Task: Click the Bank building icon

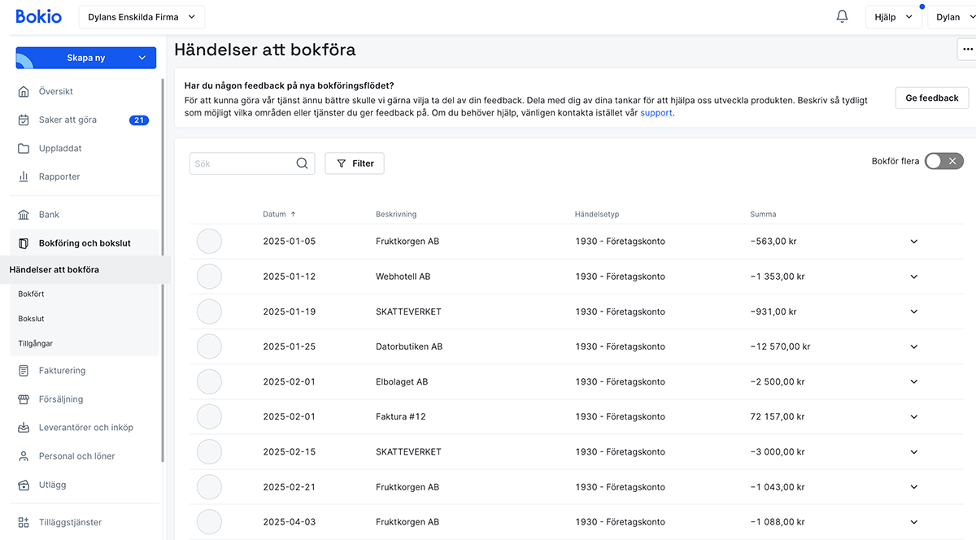Action: pyautogui.click(x=24, y=215)
